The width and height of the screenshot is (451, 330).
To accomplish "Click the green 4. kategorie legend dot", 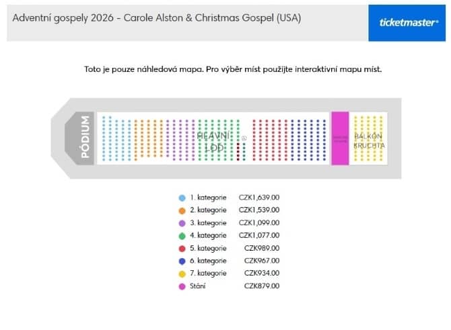I will click(182, 236).
